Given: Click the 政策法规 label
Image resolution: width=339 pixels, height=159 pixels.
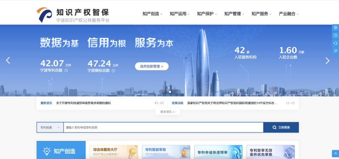Looking at the screenshot, I should pos(177,103).
